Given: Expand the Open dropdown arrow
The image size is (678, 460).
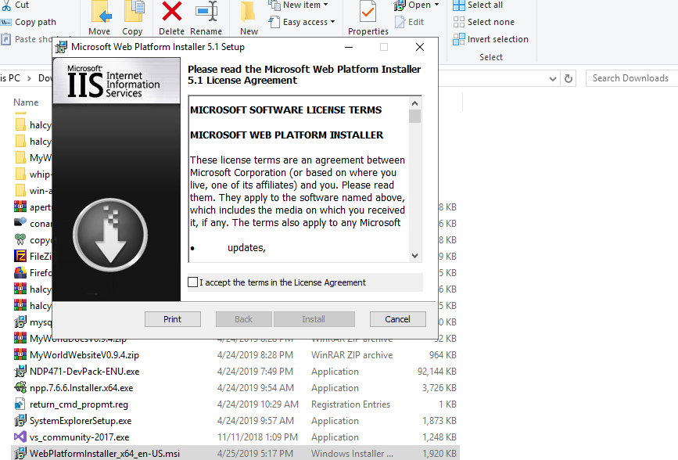Looking at the screenshot, I should 436,5.
